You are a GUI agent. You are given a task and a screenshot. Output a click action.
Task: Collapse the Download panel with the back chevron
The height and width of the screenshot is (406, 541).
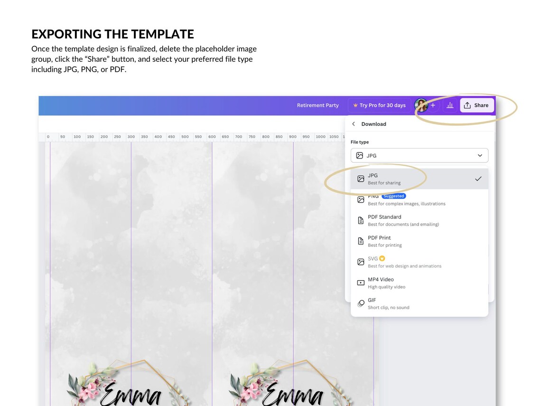(353, 123)
